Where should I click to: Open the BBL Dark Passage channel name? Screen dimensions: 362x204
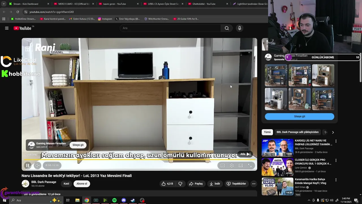pos(44,182)
